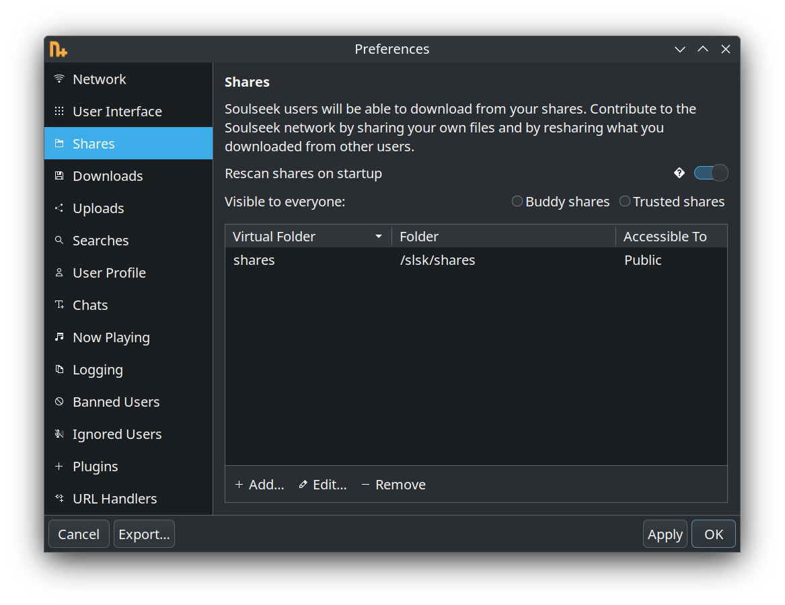
Task: Click the Chats text icon
Action: coord(59,305)
